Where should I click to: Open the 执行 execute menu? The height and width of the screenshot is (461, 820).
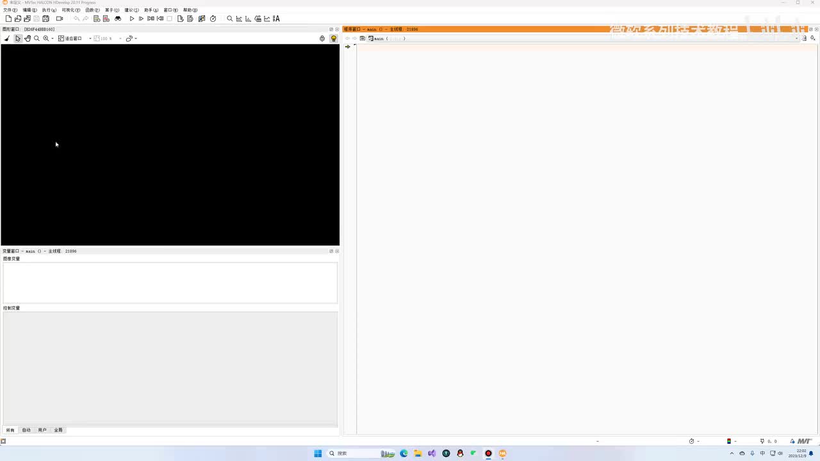(49, 10)
